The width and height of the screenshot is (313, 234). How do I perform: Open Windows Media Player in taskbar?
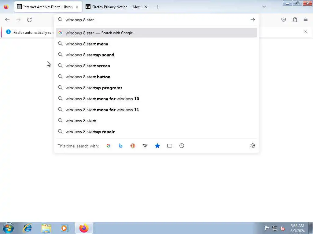65,228
